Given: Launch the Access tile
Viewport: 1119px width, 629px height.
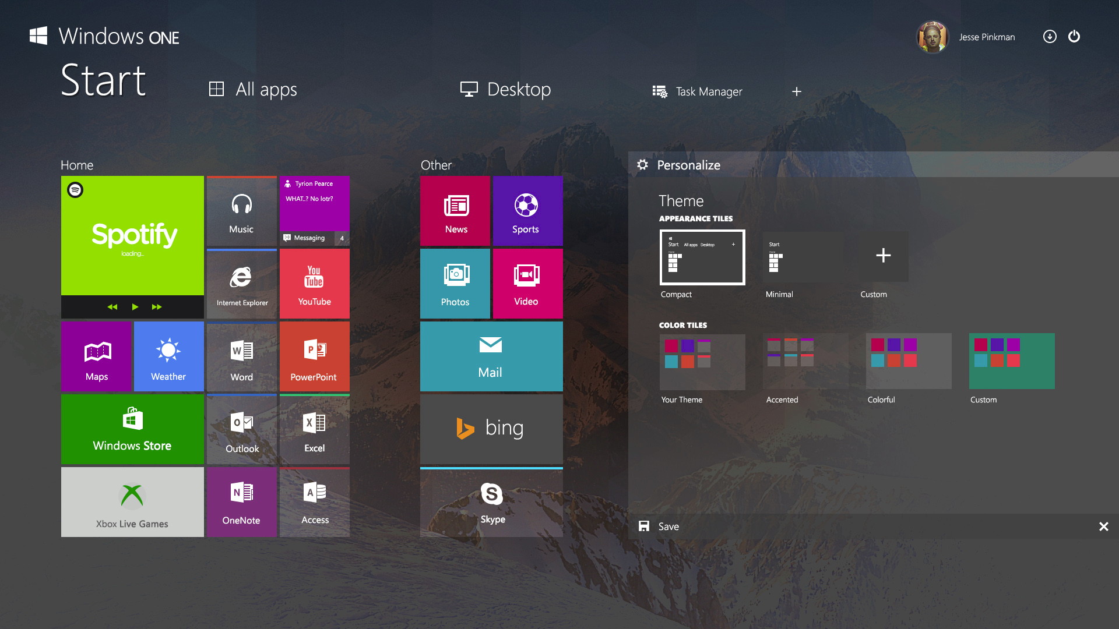Looking at the screenshot, I should (x=315, y=502).
